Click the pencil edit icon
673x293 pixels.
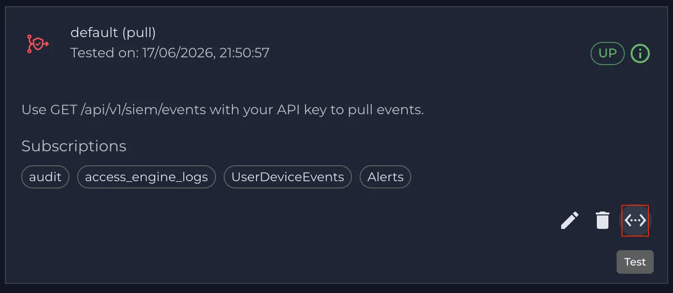(x=570, y=220)
